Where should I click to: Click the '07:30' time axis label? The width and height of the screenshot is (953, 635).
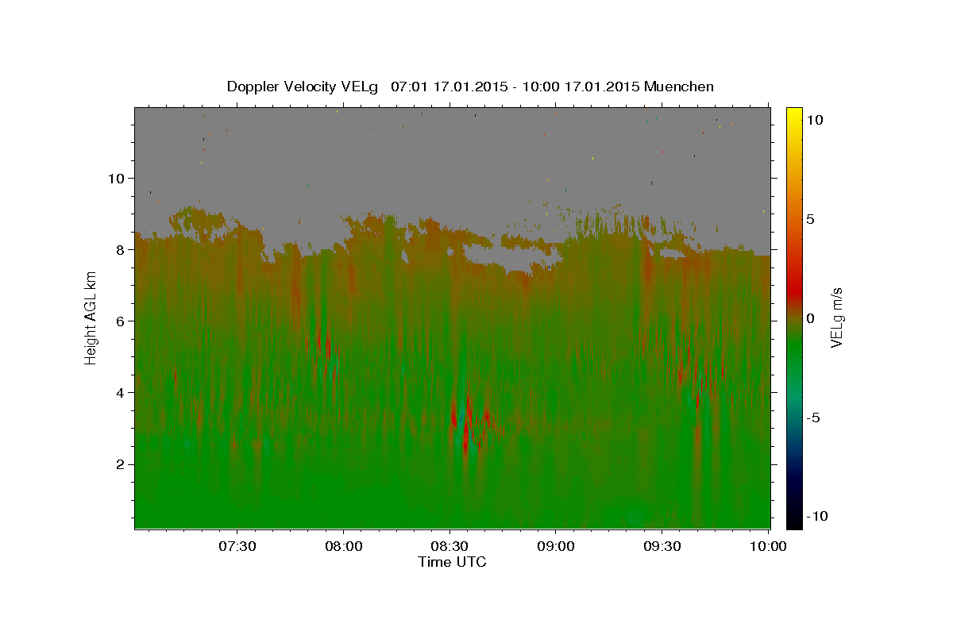click(x=237, y=546)
